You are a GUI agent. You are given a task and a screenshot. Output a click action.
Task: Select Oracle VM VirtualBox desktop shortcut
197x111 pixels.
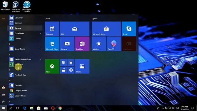click(x=16, y=7)
